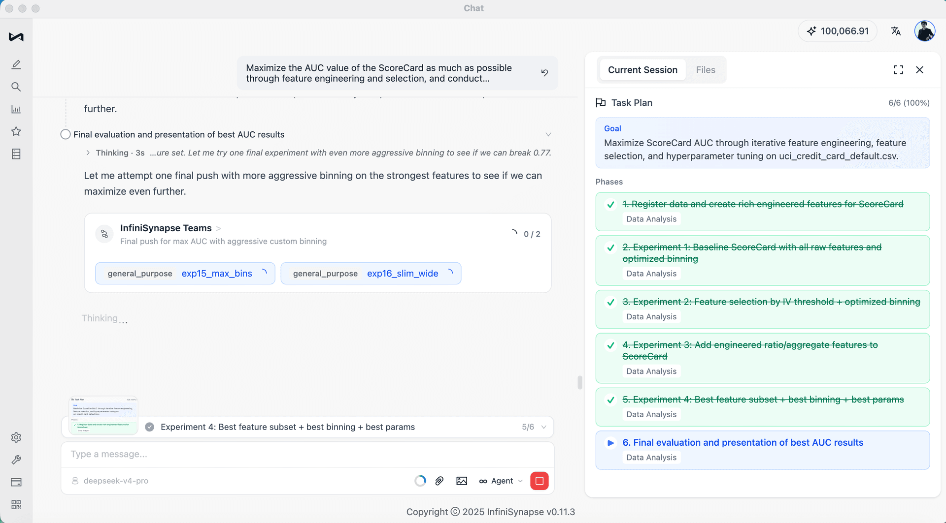Viewport: 946px width, 523px height.
Task: Switch language with the translate icon
Action: click(x=896, y=31)
